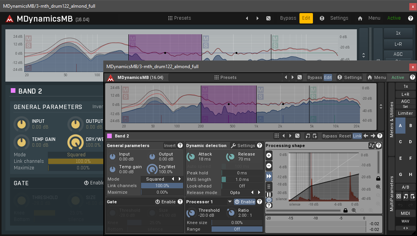This screenshot has width=417, height=236.
Task: Select MultiParameters vertical tab
Action: pyautogui.click(x=392, y=194)
